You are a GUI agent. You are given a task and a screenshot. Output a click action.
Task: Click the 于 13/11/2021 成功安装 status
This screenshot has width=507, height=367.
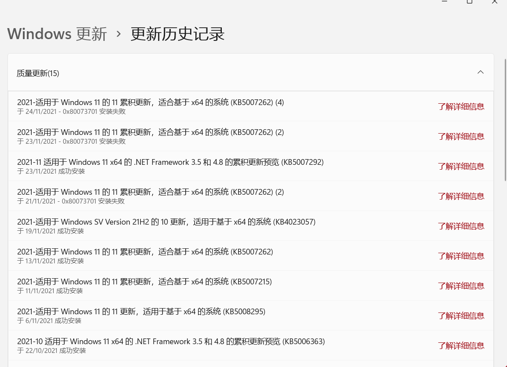pyautogui.click(x=51, y=261)
